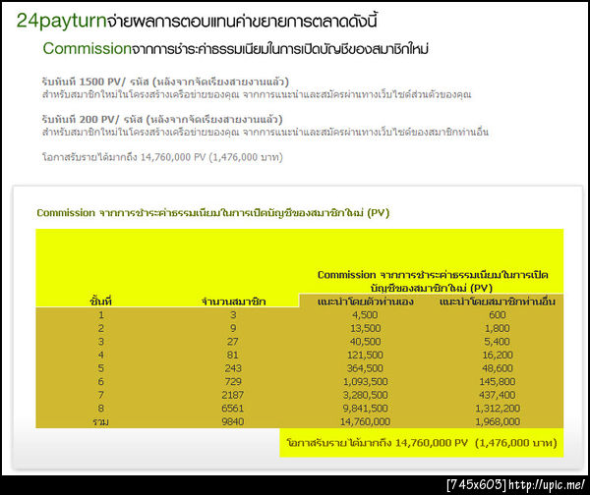Click the '364,500' commission value
The width and height of the screenshot is (590, 495).
[x=365, y=368]
